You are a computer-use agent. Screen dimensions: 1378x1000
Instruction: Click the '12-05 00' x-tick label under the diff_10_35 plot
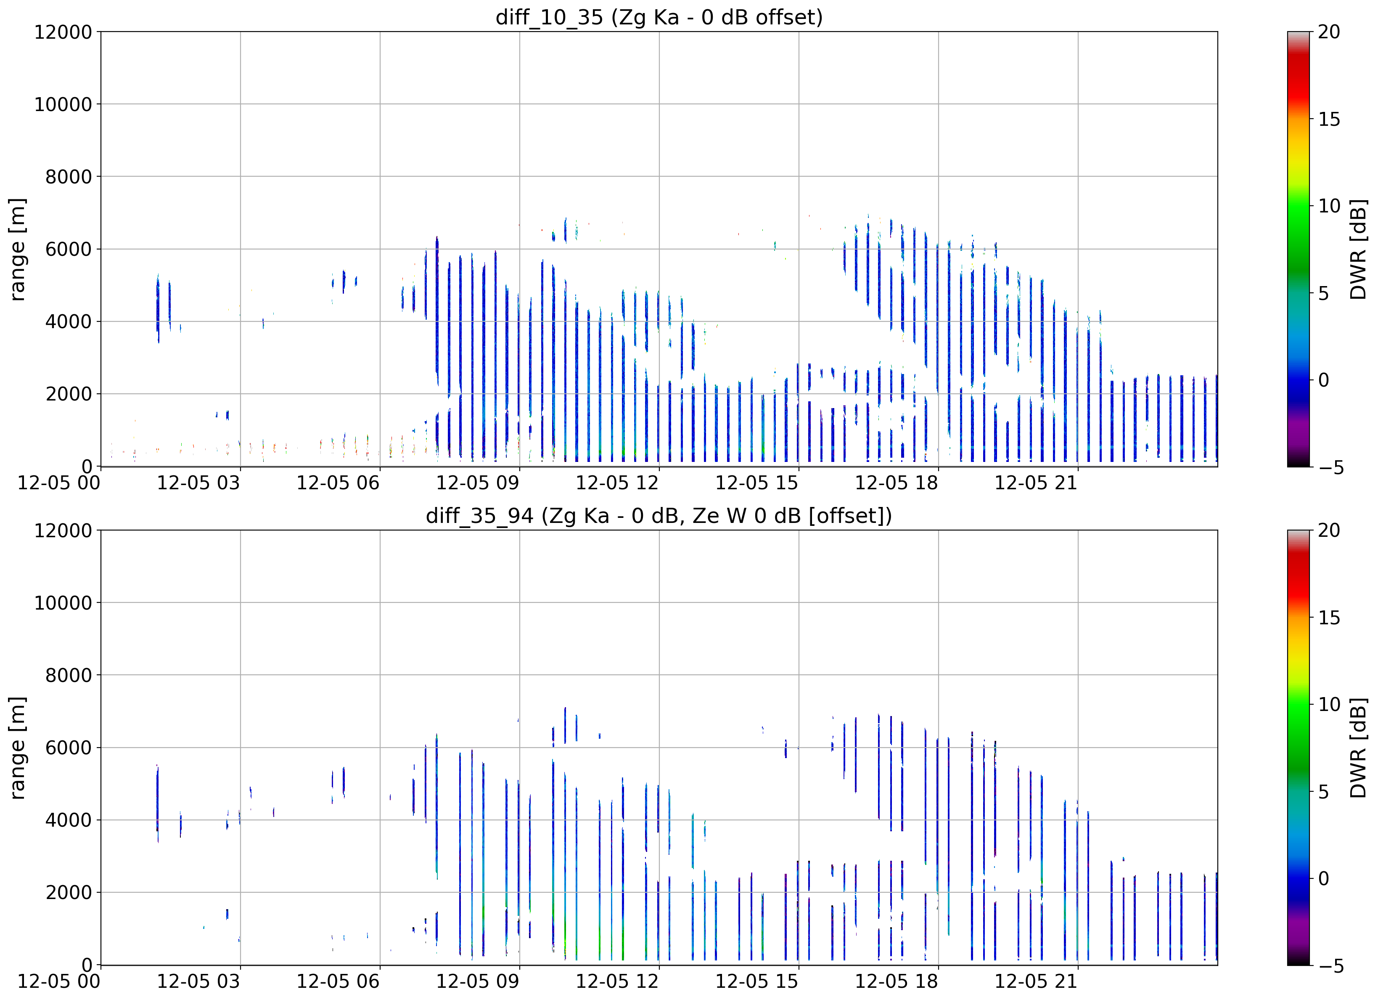[59, 483]
